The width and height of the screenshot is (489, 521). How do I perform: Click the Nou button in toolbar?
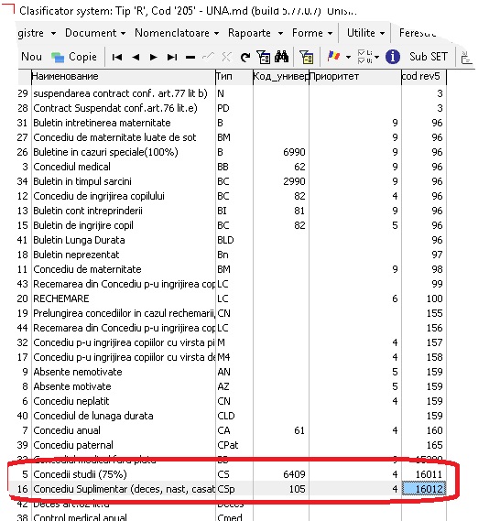(31, 57)
